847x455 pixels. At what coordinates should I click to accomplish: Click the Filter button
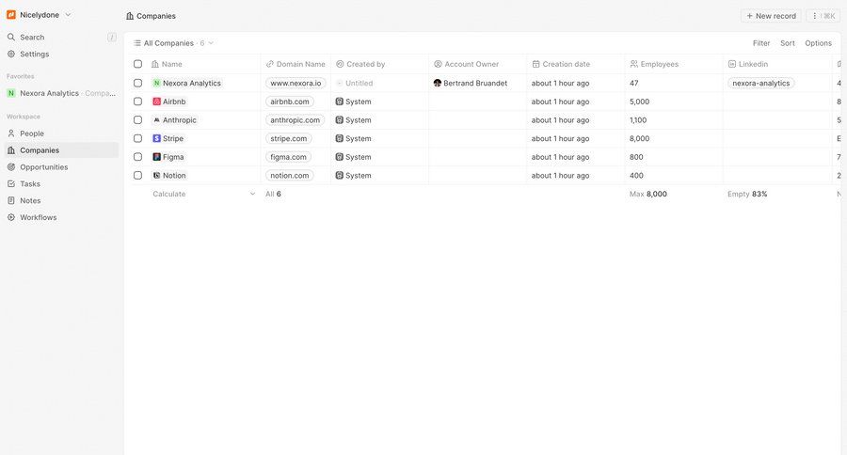click(761, 43)
